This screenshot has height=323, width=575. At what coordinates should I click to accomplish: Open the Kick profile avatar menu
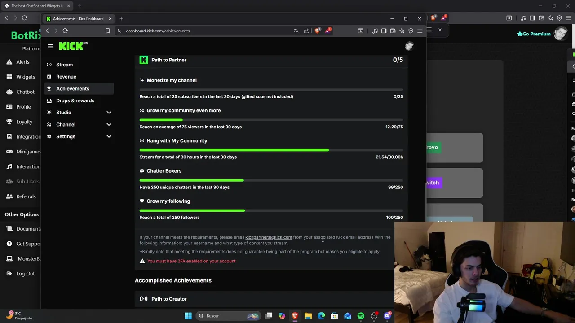409,46
